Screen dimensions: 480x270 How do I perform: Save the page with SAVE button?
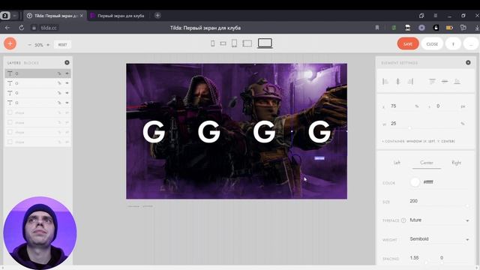pos(408,43)
